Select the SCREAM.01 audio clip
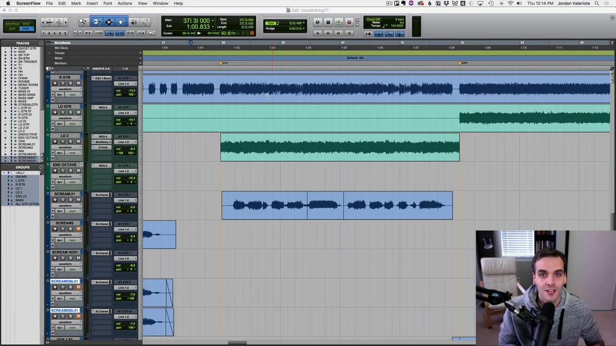The image size is (616, 346). click(337, 205)
